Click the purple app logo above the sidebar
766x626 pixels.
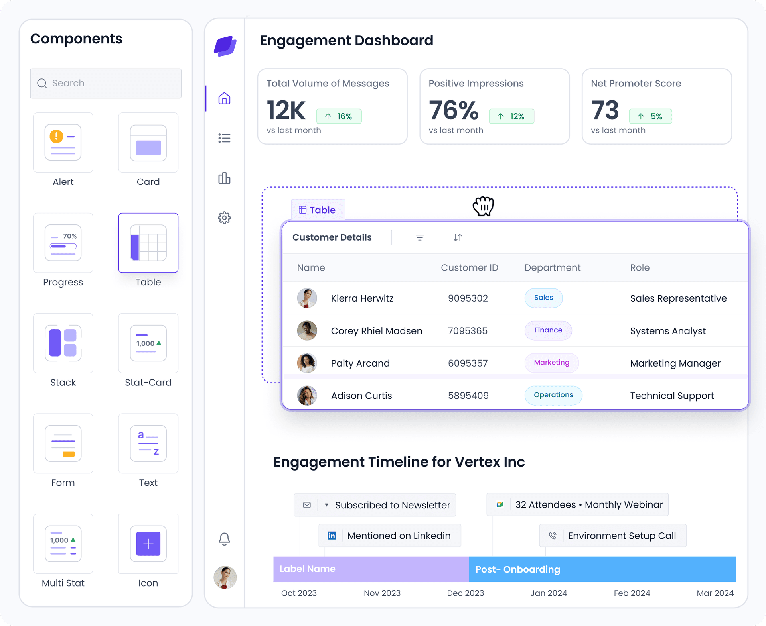[226, 47]
